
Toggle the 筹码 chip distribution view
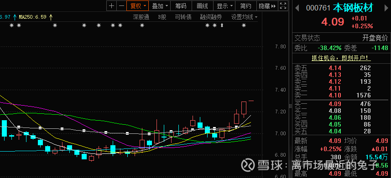coord(181,6)
